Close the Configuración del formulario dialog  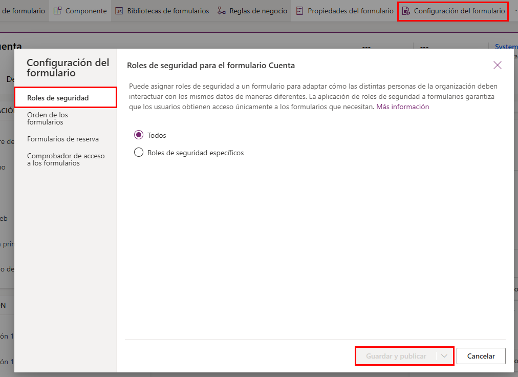497,65
